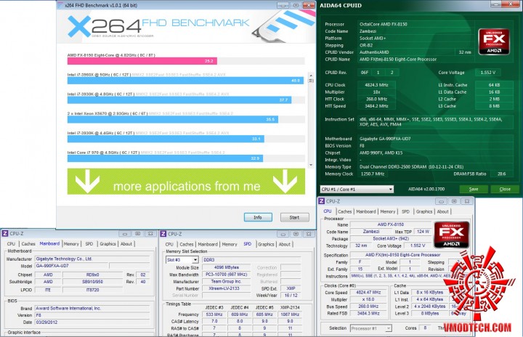Screen dimensions: 523x337
Task: Open Caches tab in CPU-Z CPU window
Action: coord(345,211)
